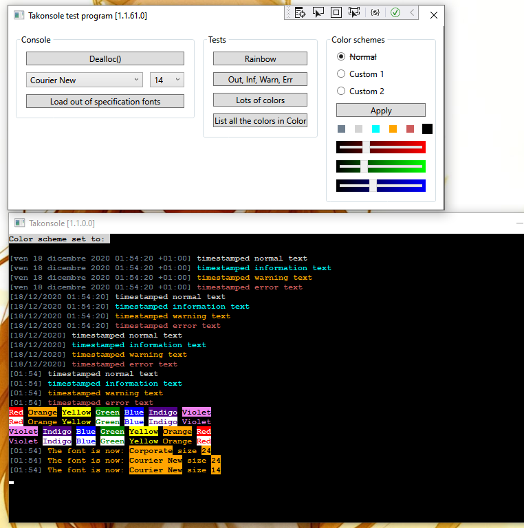Click first '[ven 18 dicembre 2020' normal text line
Image resolution: width=524 pixels, height=528 pixels.
tap(158, 258)
